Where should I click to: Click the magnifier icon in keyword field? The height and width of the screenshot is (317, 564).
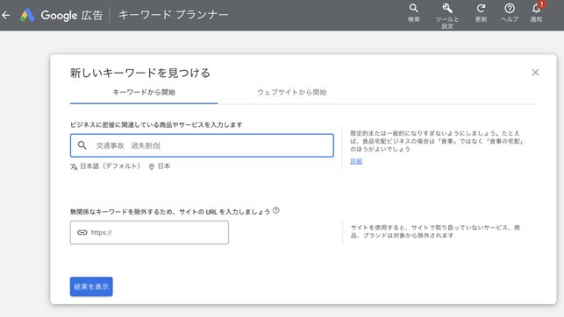[82, 145]
